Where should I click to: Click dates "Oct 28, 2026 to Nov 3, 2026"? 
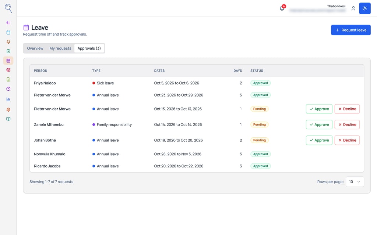pos(178,154)
